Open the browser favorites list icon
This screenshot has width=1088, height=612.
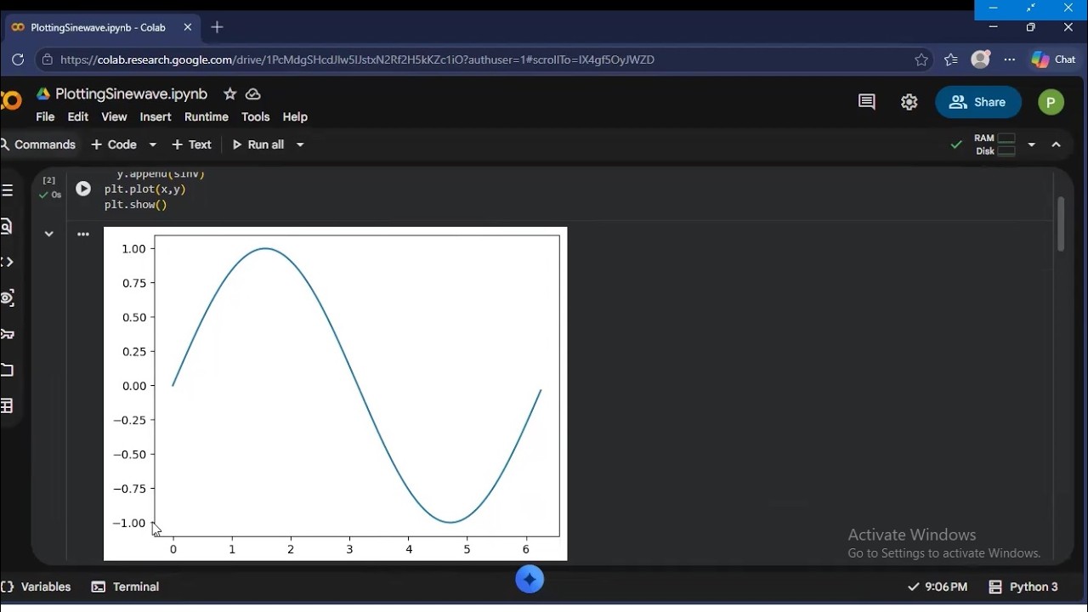(x=951, y=59)
